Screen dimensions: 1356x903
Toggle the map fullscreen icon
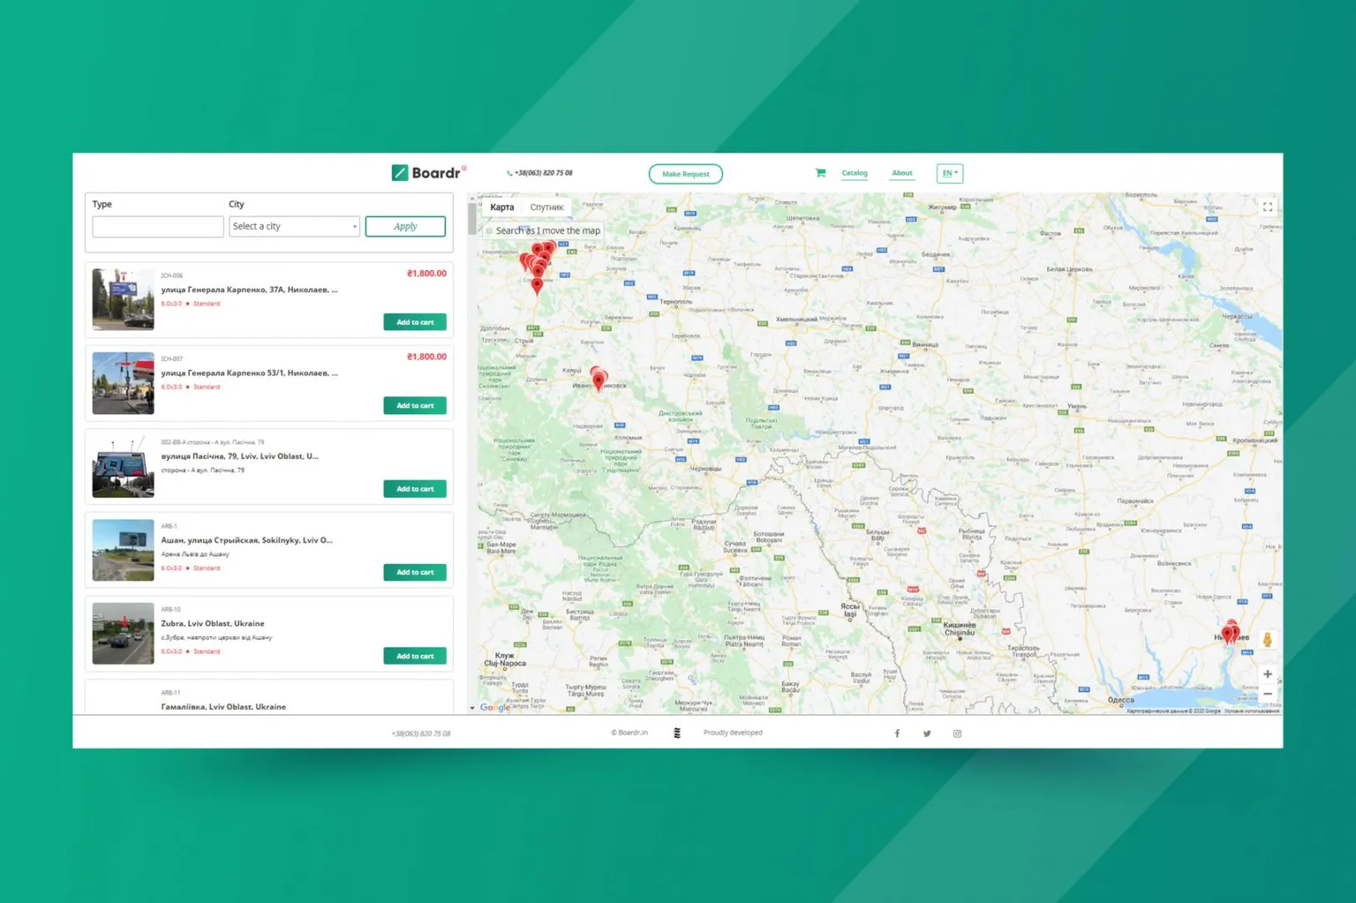click(1267, 207)
